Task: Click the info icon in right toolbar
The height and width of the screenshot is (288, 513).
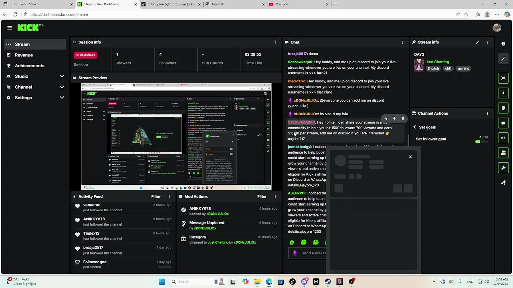Action: point(503,44)
